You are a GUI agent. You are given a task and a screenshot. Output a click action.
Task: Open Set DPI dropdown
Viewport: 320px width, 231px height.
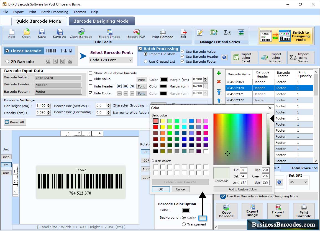298,182
